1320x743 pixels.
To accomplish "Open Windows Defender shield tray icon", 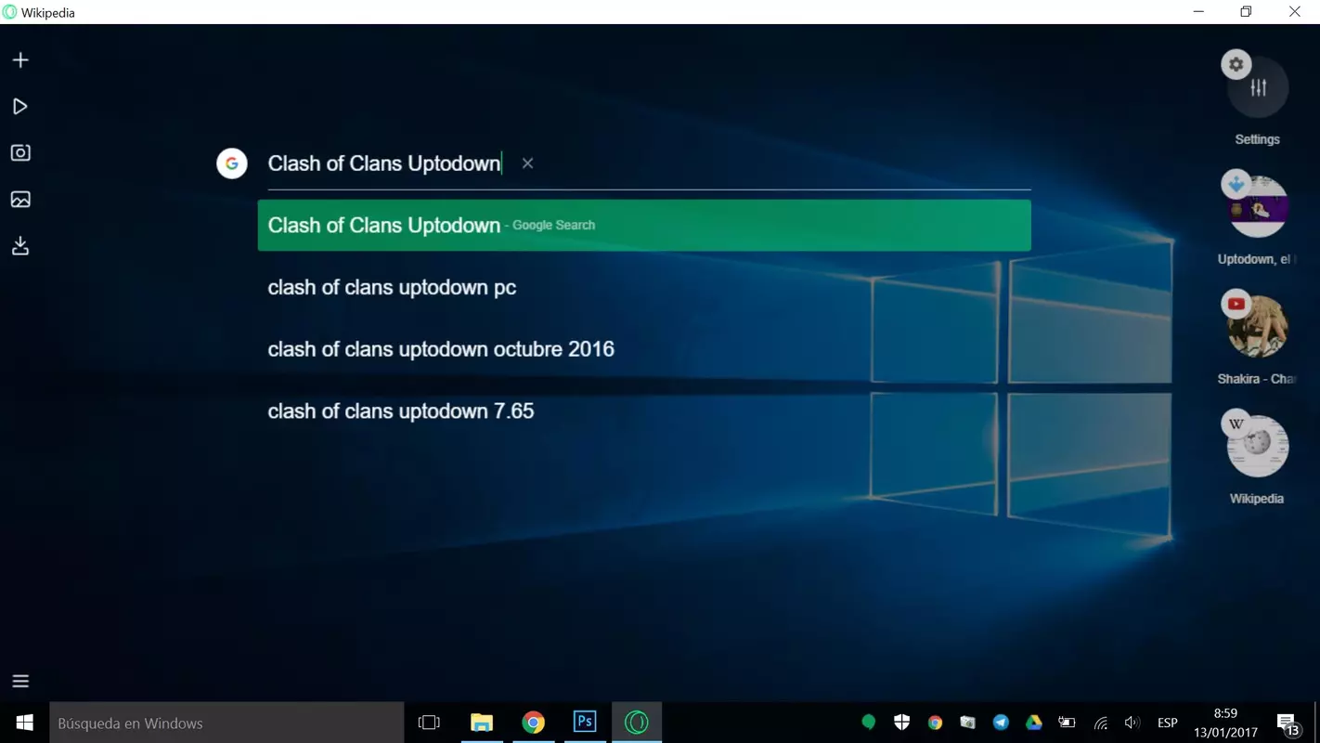I will click(x=901, y=723).
